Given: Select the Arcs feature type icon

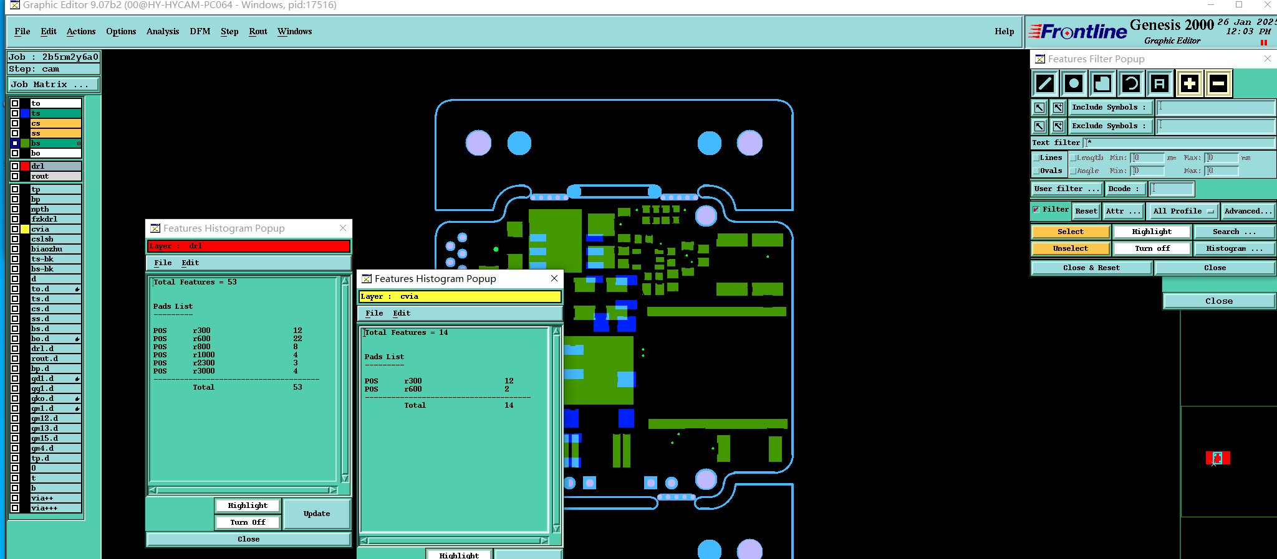Looking at the screenshot, I should point(1131,83).
